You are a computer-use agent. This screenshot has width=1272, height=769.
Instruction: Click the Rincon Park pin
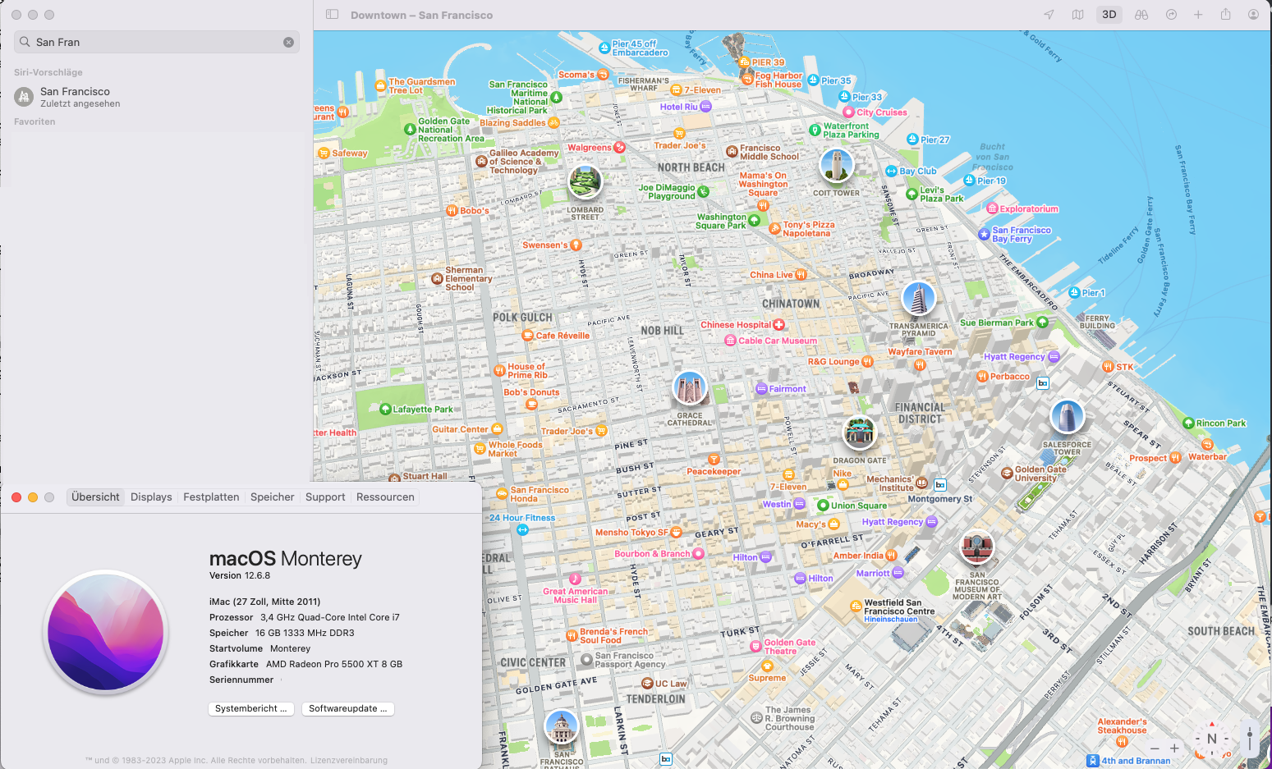coord(1188,423)
